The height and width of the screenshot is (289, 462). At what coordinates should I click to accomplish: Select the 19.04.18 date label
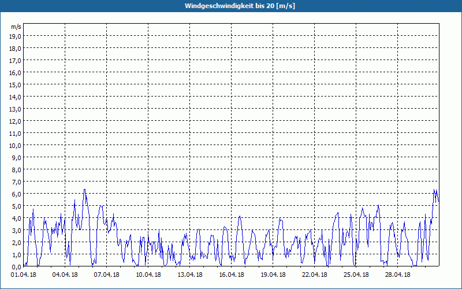(273, 275)
